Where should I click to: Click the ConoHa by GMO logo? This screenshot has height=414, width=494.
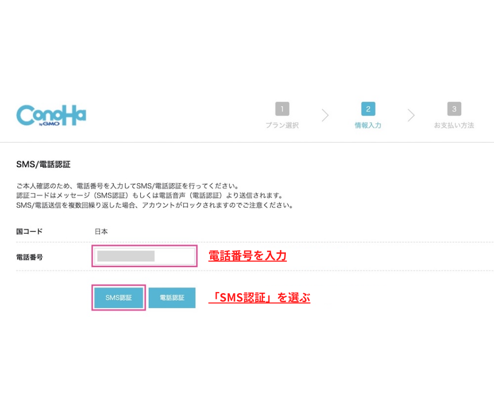(51, 116)
